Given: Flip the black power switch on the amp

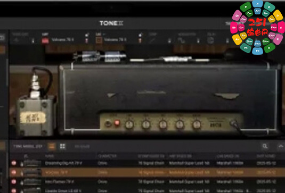Looking at the screenshot, I should pyautogui.click(x=108, y=124).
